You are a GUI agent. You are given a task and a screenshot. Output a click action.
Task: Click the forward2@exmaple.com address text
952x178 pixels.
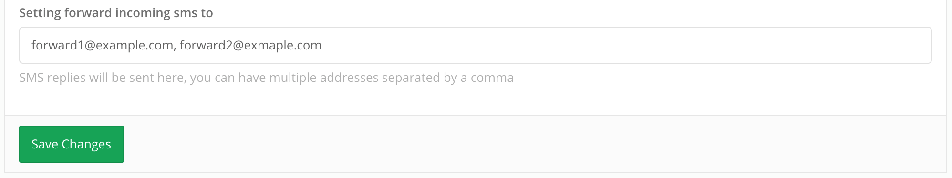click(250, 45)
